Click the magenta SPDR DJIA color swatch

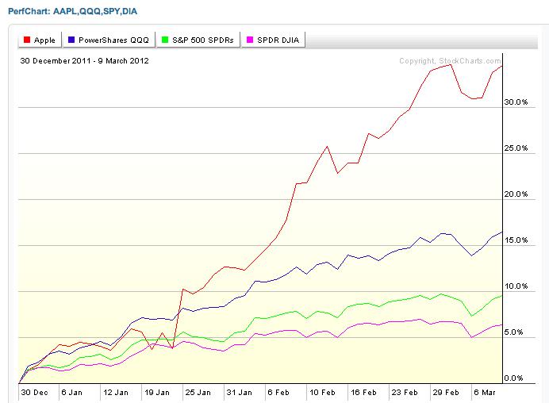coord(250,40)
